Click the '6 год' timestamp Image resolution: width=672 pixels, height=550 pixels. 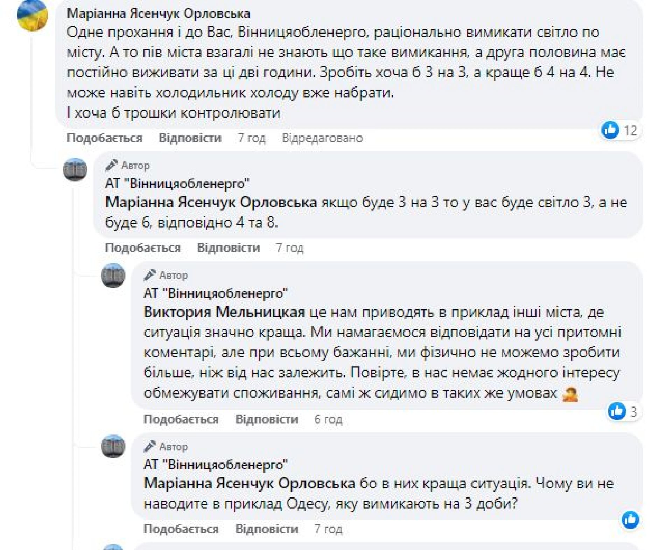coord(328,419)
